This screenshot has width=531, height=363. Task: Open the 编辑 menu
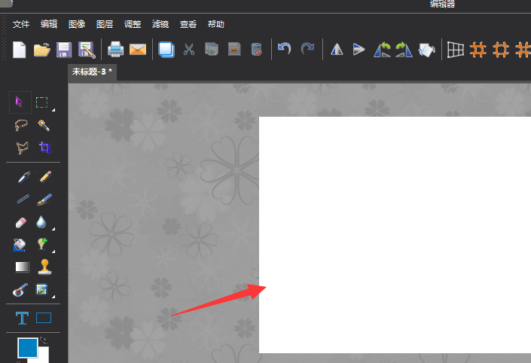pos(49,24)
